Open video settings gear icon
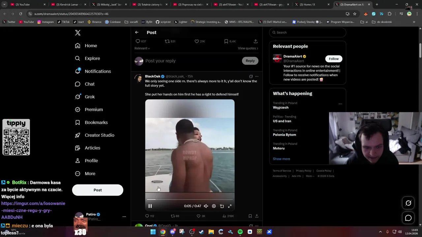Viewport: 422px width, 237px height. (x=214, y=206)
